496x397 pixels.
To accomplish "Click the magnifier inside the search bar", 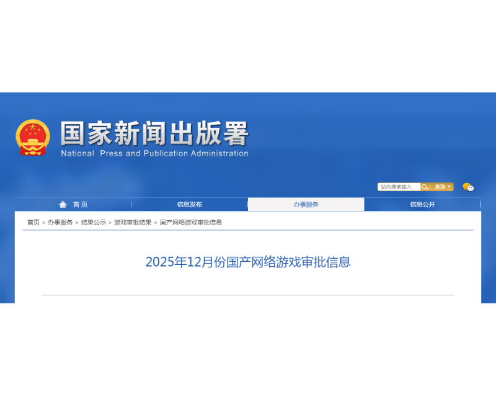I will tap(425, 187).
